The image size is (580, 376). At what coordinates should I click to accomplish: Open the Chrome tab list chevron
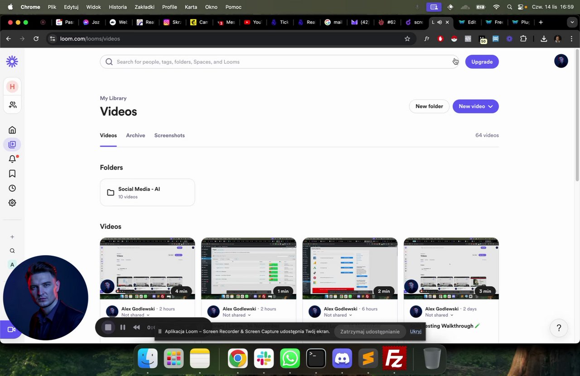(x=572, y=22)
